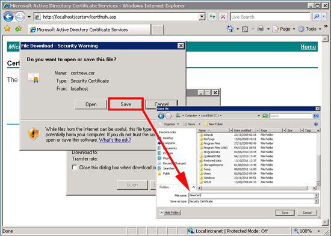Image resolution: width=331 pixels, height=236 pixels.
Task: Open Live Search options dropdown arrow
Action: tap(324, 17)
